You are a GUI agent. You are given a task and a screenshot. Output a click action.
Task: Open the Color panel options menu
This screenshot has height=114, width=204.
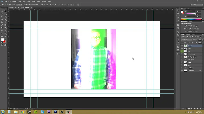pos(203,9)
